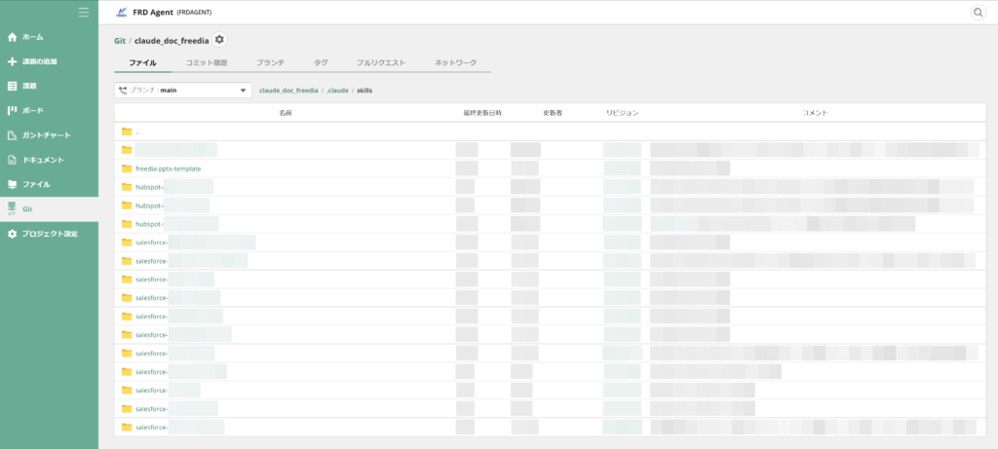Viewport: 998px width, 449px height.
Task: Open the freedia-pptx-template folder
Action: (168, 168)
